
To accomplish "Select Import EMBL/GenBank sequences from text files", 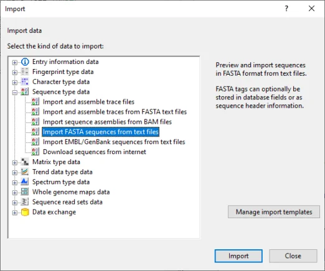I will (114, 142).
